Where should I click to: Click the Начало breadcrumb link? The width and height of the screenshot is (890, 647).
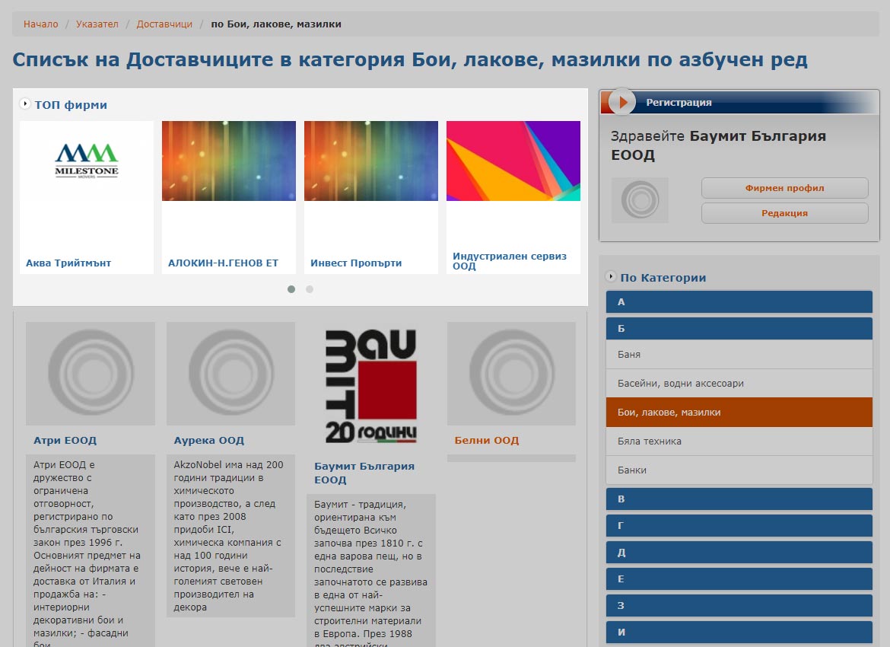(41, 24)
